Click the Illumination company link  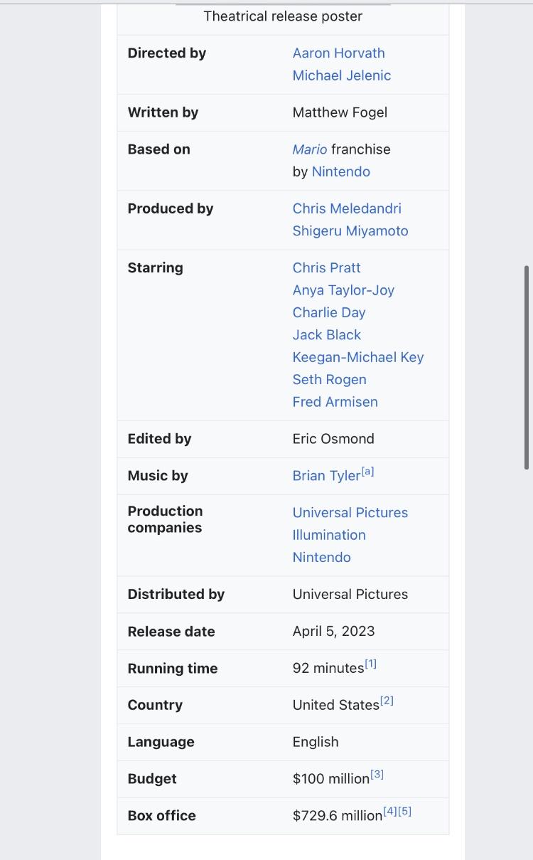click(x=329, y=535)
